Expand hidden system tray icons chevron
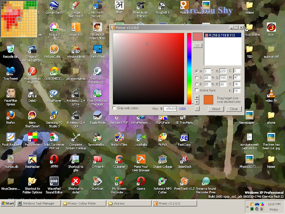The height and width of the screenshot is (214, 285). (x=248, y=207)
